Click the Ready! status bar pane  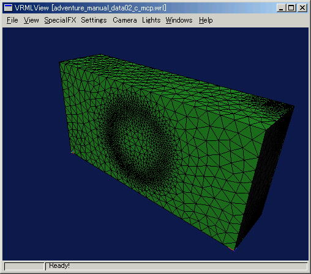[x=176, y=266]
